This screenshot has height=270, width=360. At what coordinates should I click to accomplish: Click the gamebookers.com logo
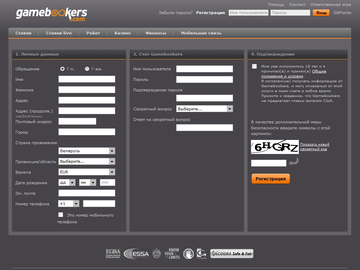click(51, 14)
